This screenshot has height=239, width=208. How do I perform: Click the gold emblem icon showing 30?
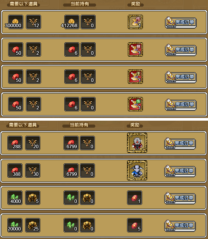tap(33, 171)
